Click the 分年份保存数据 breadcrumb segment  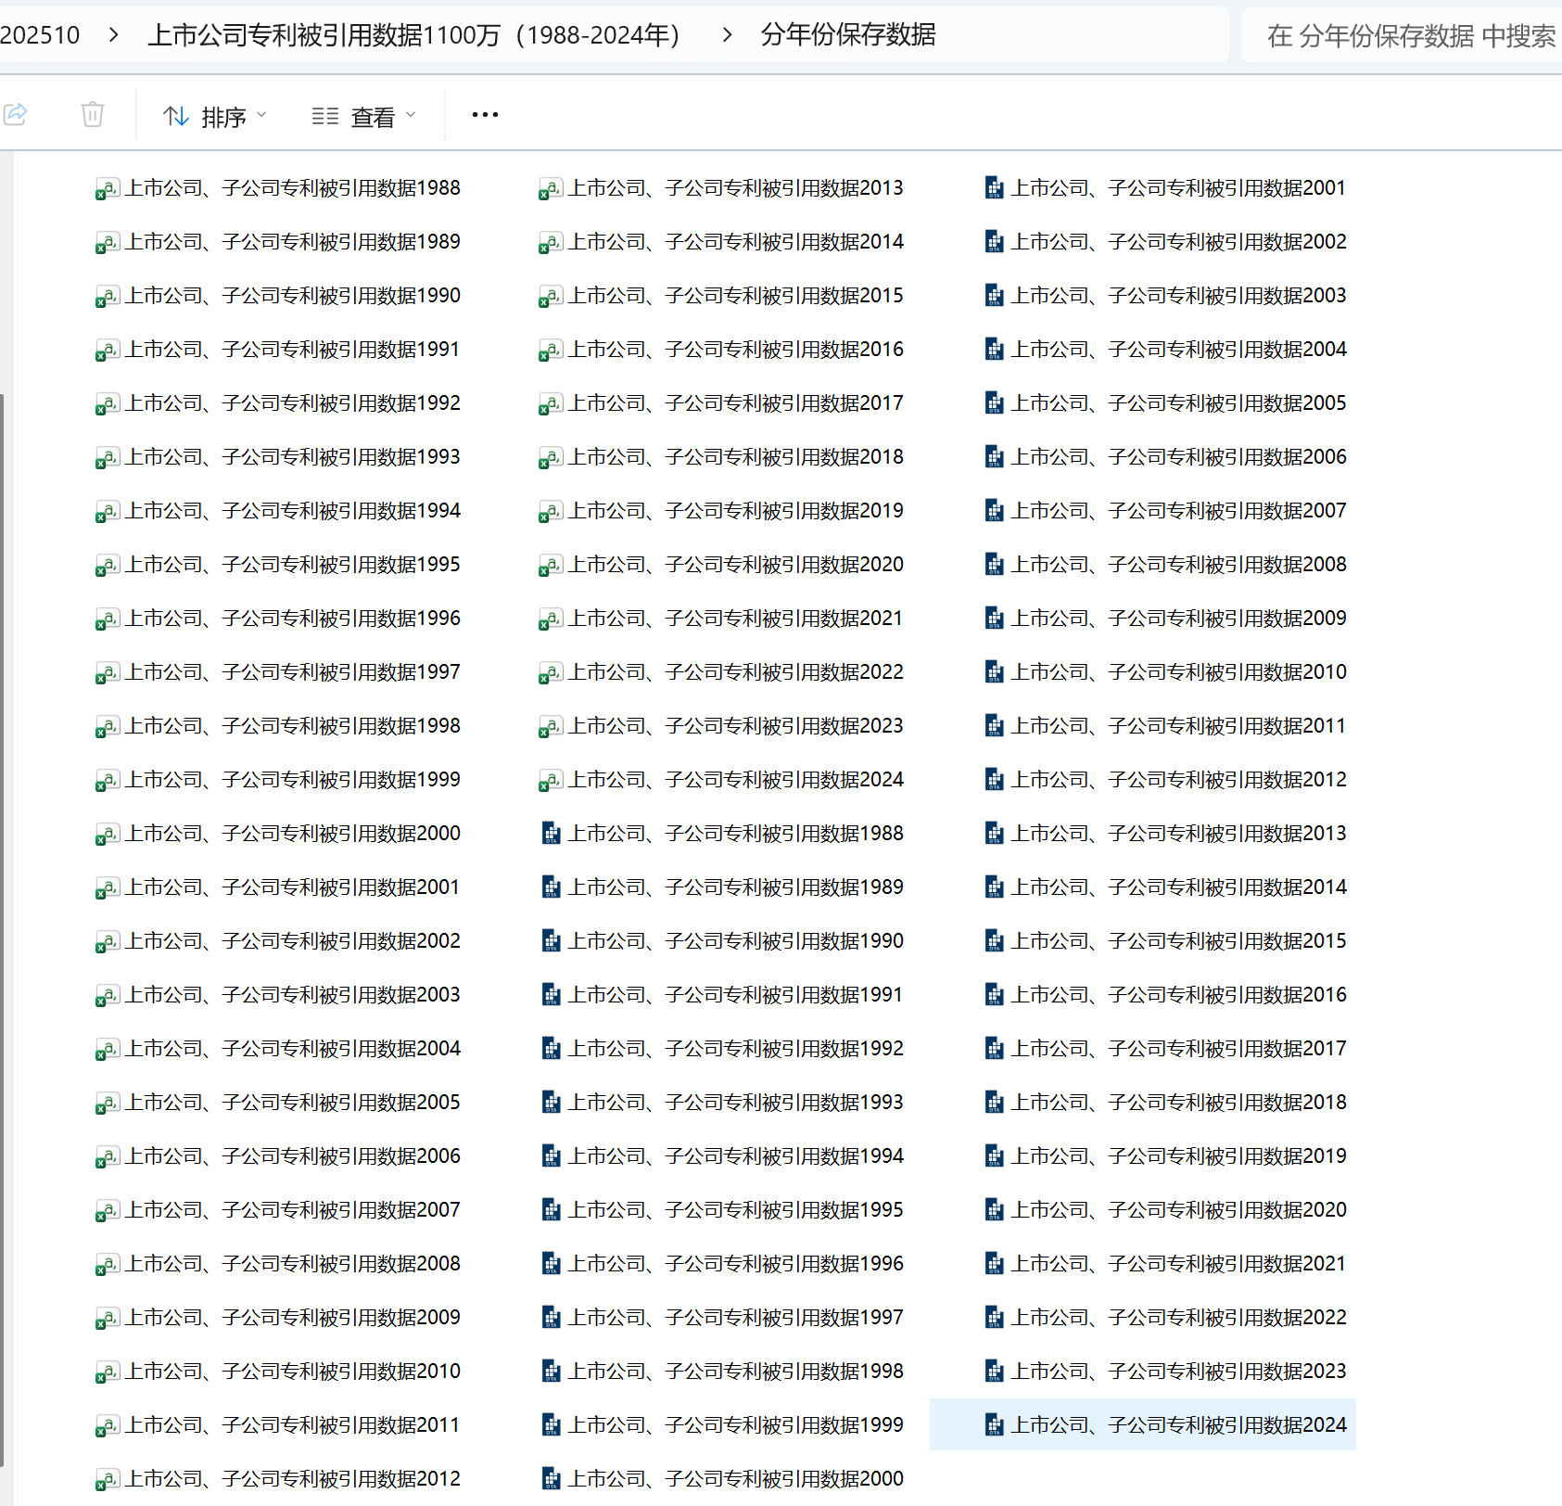pos(847,35)
